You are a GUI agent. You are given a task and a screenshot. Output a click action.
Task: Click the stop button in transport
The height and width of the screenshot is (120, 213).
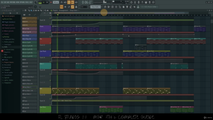[47, 2]
